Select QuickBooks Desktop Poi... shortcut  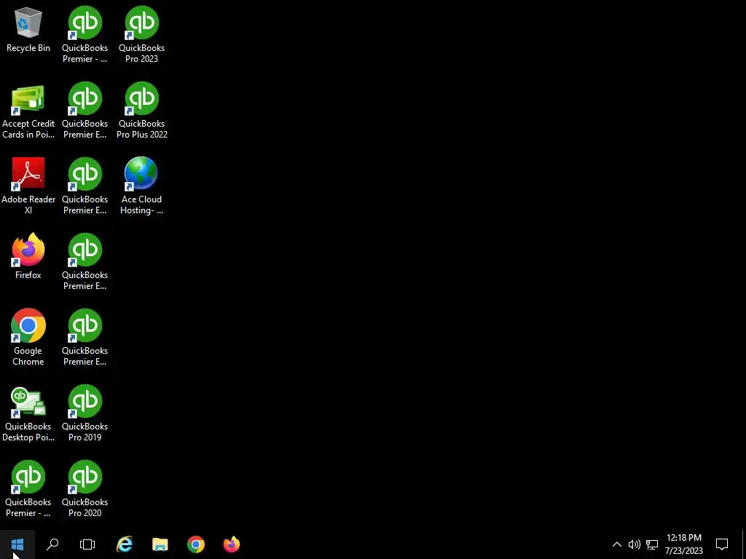pos(28,414)
